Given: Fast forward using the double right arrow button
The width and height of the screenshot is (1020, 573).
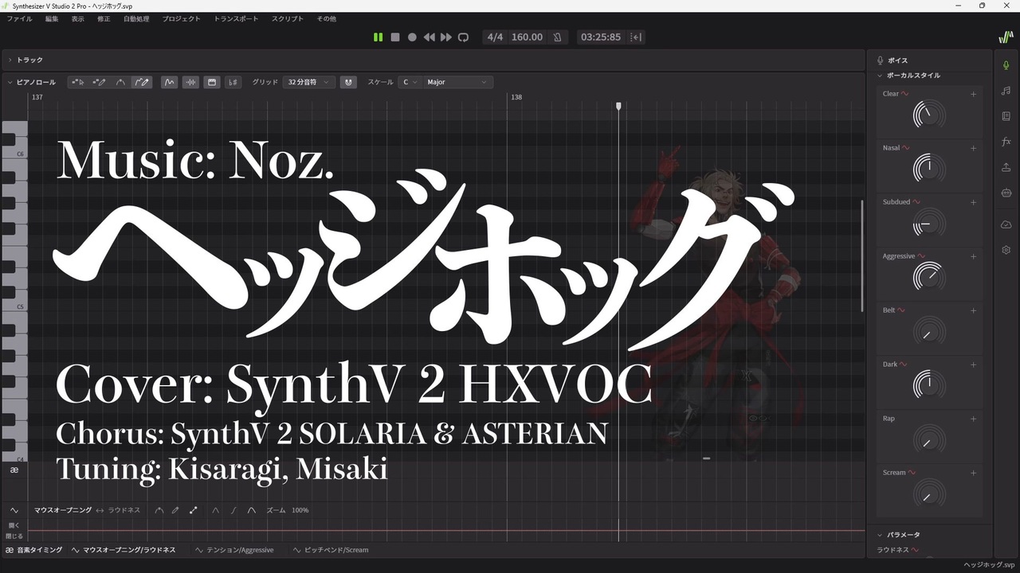Looking at the screenshot, I should 446,37.
